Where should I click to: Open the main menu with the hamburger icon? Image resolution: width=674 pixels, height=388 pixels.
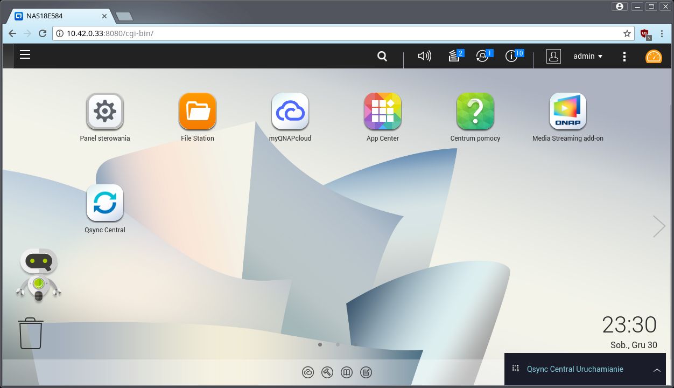pos(25,54)
